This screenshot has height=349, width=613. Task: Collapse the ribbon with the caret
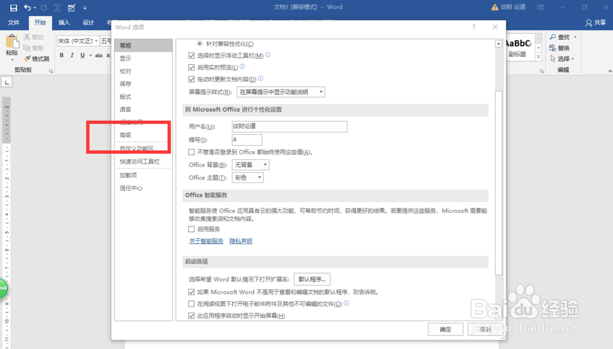point(610,70)
